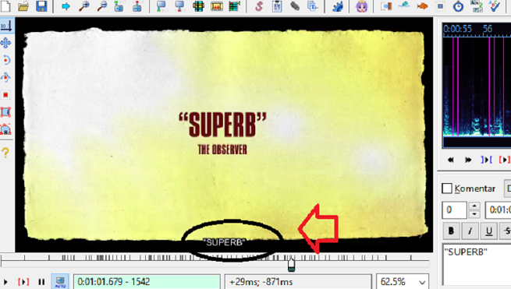Open the Automation manager
The height and width of the screenshot is (289, 511).
(x=337, y=6)
